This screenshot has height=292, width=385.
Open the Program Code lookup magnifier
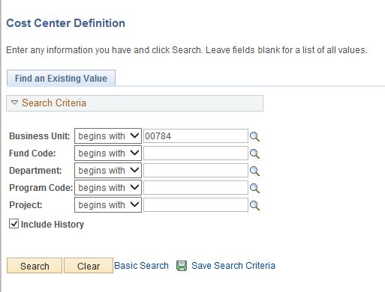[254, 188]
